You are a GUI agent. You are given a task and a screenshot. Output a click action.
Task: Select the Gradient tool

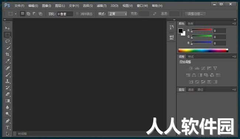pyautogui.click(x=7, y=101)
